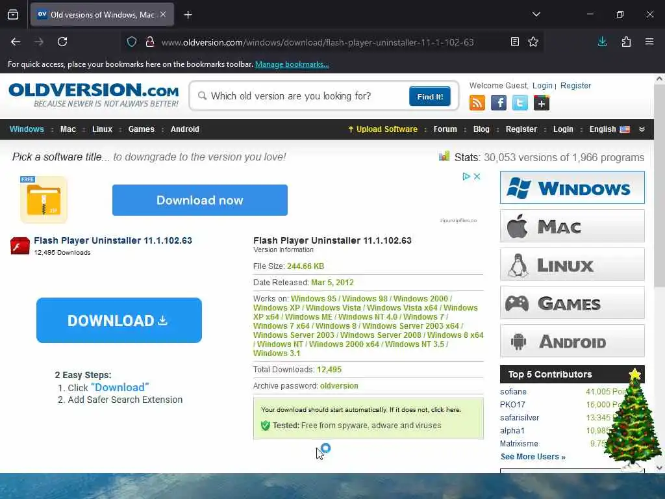
Task: Open Flash Player Uninstaller 11.1.102.63 title link
Action: point(113,240)
